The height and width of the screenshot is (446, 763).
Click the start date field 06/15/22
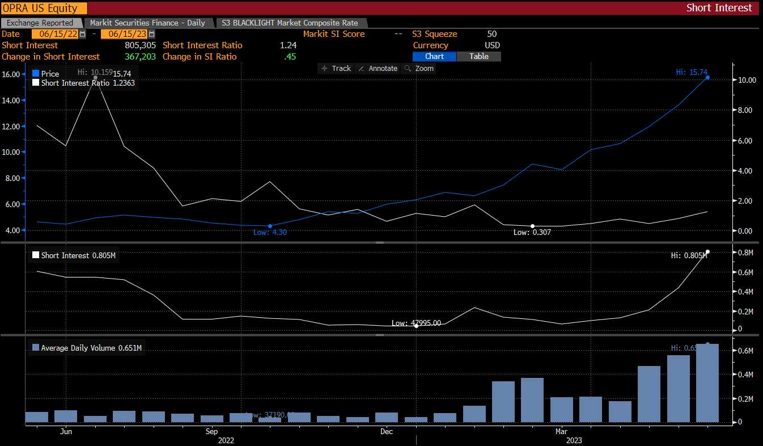pyautogui.click(x=54, y=34)
